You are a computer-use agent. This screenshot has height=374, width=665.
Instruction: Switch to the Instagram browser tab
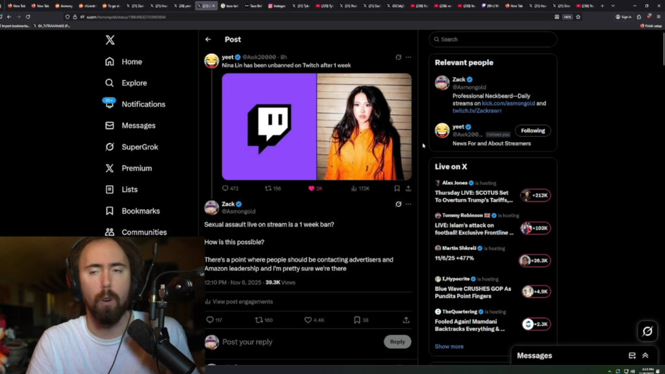coord(278,5)
